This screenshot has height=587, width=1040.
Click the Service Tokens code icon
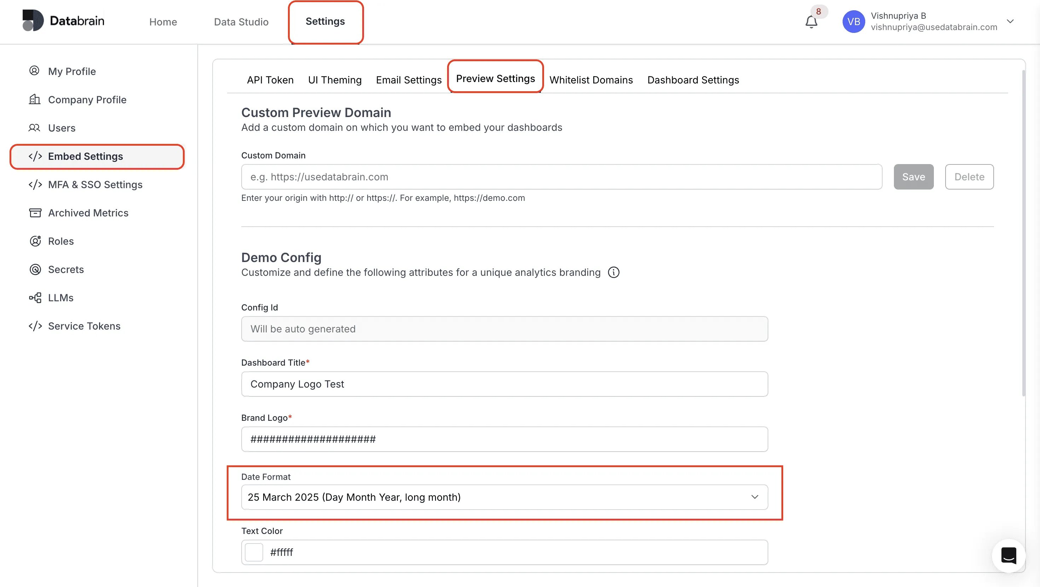pos(35,326)
